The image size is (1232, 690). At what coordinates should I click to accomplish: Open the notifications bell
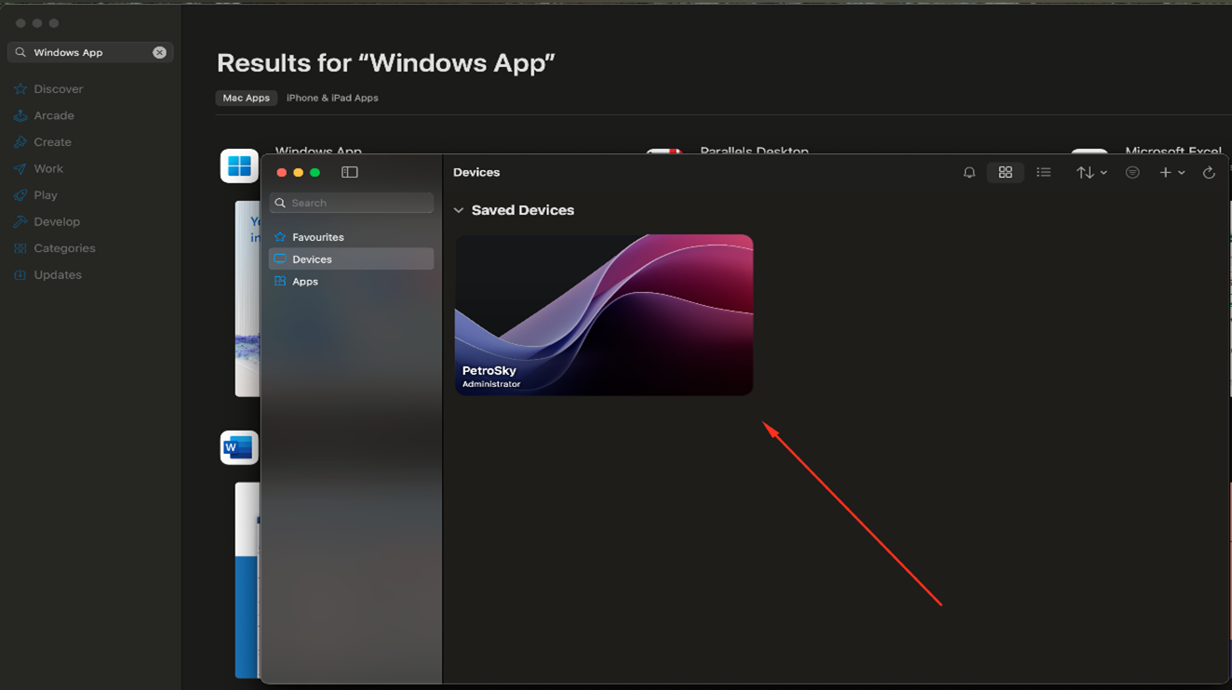point(969,173)
